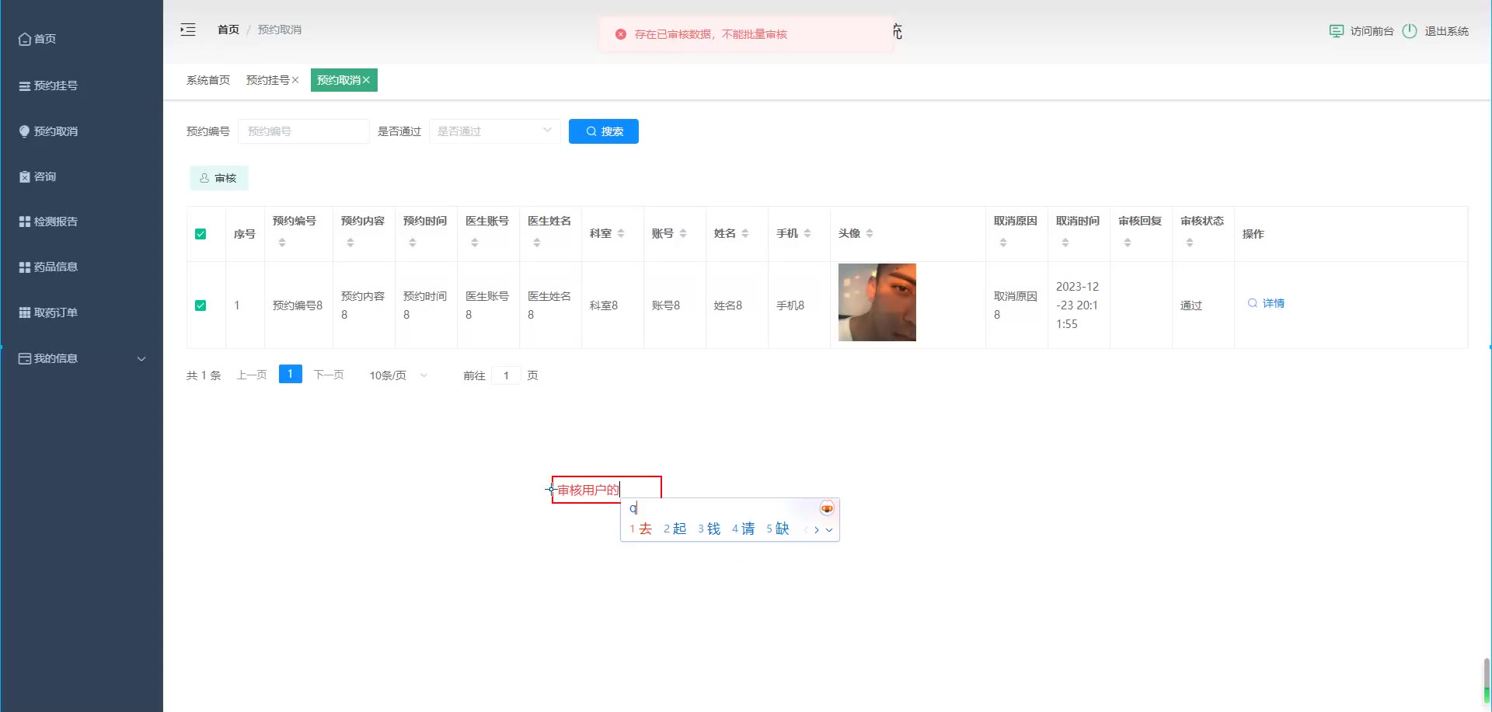1492x712 pixels.
Task: Click the 退出系统 link text
Action: (1446, 31)
